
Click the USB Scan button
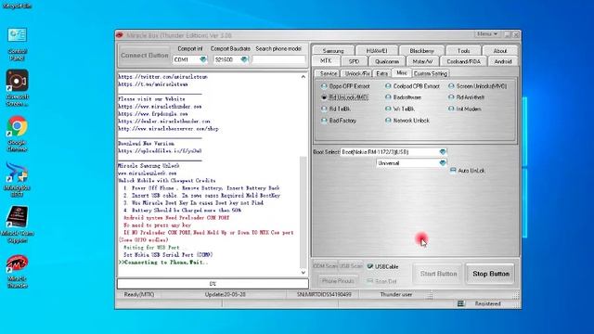tap(351, 266)
